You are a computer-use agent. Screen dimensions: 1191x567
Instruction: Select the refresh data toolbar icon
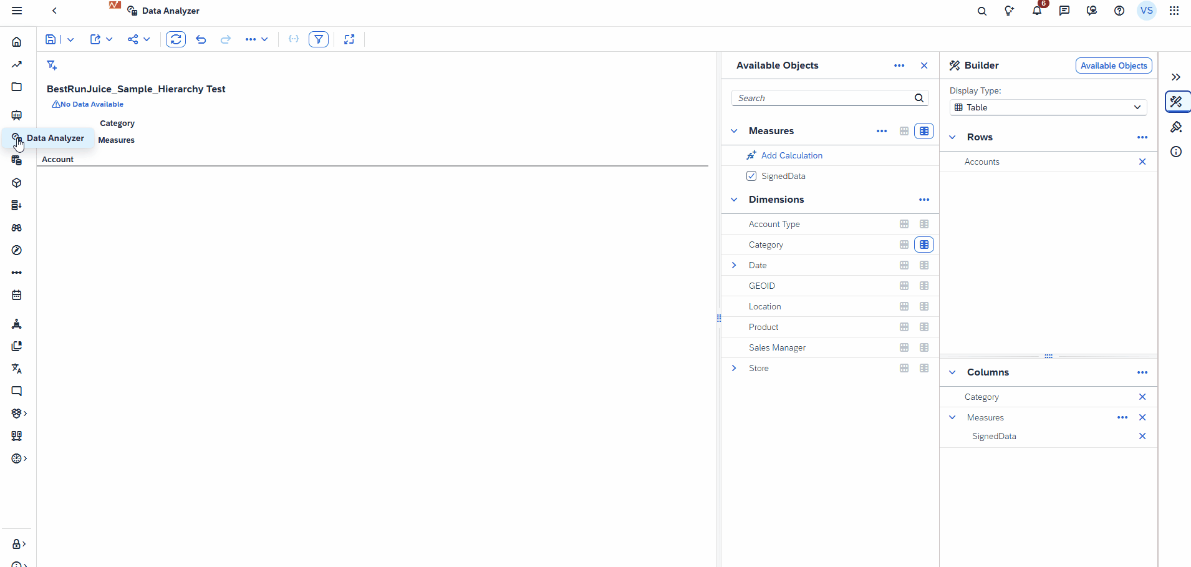click(176, 39)
